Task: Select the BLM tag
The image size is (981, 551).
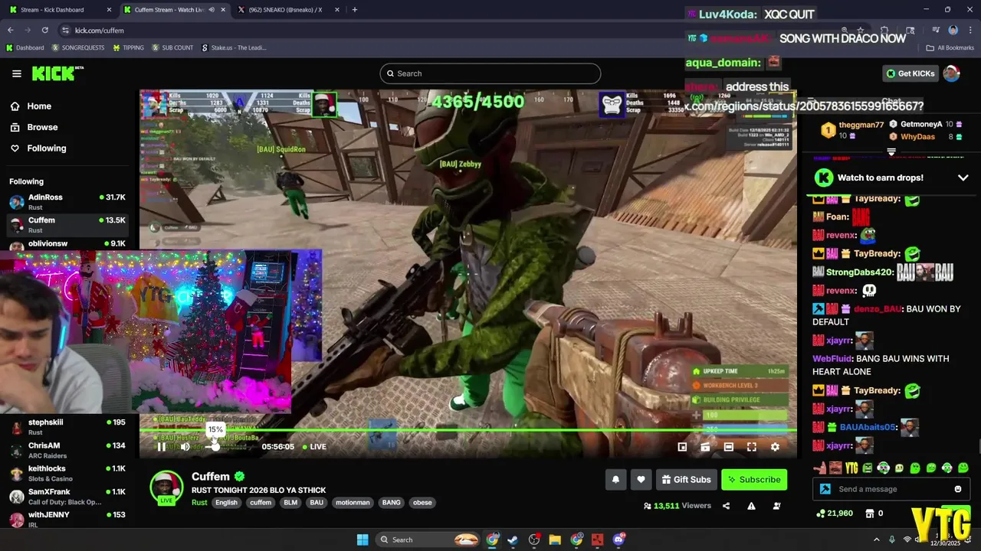Action: click(290, 503)
